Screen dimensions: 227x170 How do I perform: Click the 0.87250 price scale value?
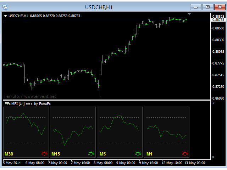tap(218, 86)
